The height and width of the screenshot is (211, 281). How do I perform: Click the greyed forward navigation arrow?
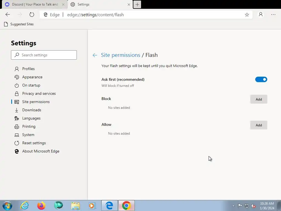click(20, 15)
